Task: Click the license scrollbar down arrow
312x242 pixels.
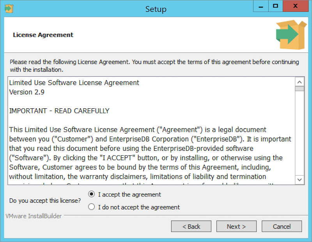Action: coord(300,180)
